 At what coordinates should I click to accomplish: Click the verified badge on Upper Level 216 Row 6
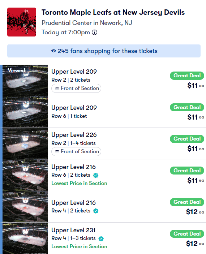pos(96,175)
